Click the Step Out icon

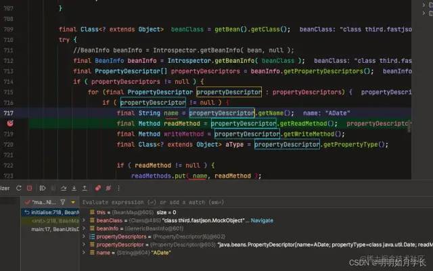pos(85,188)
